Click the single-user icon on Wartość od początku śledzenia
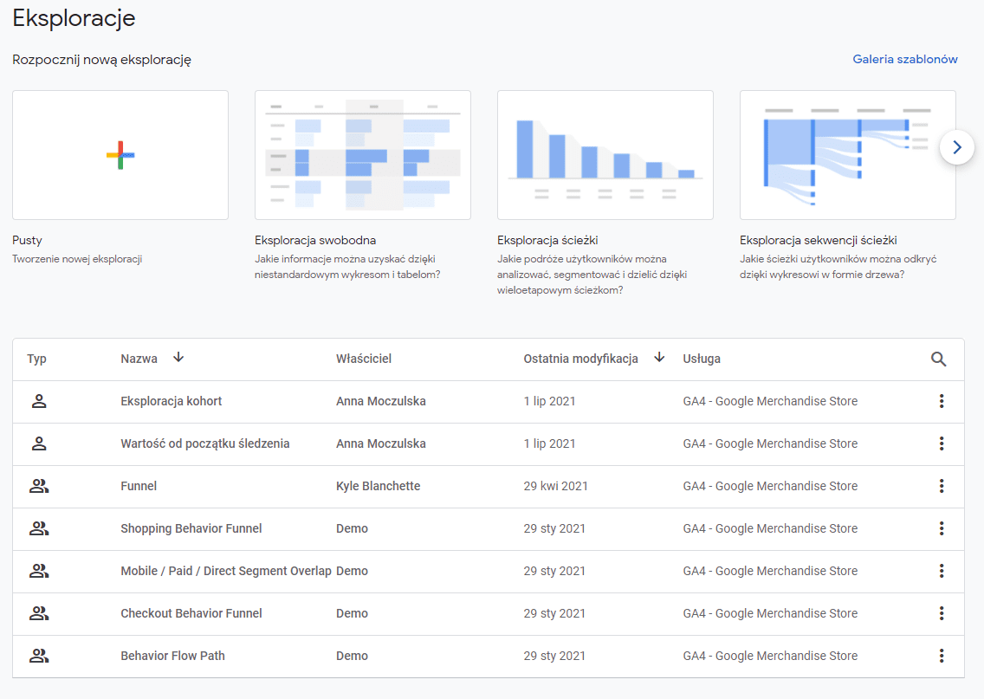Screen dimensions: 984x699 39,443
